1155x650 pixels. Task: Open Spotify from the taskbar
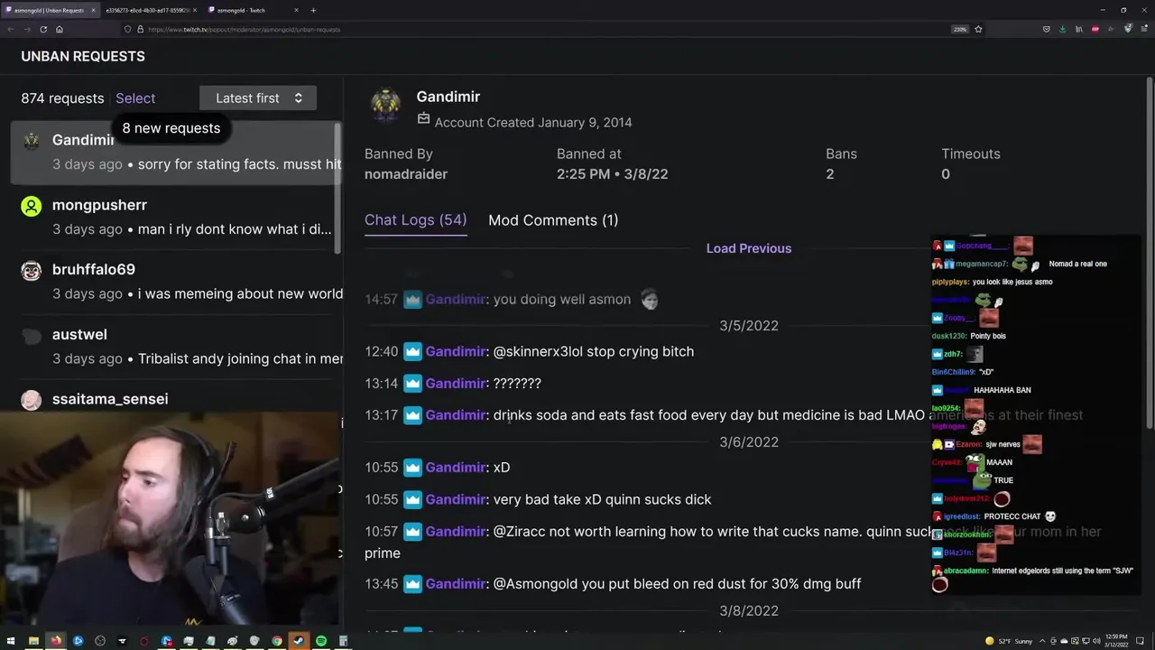click(x=321, y=641)
